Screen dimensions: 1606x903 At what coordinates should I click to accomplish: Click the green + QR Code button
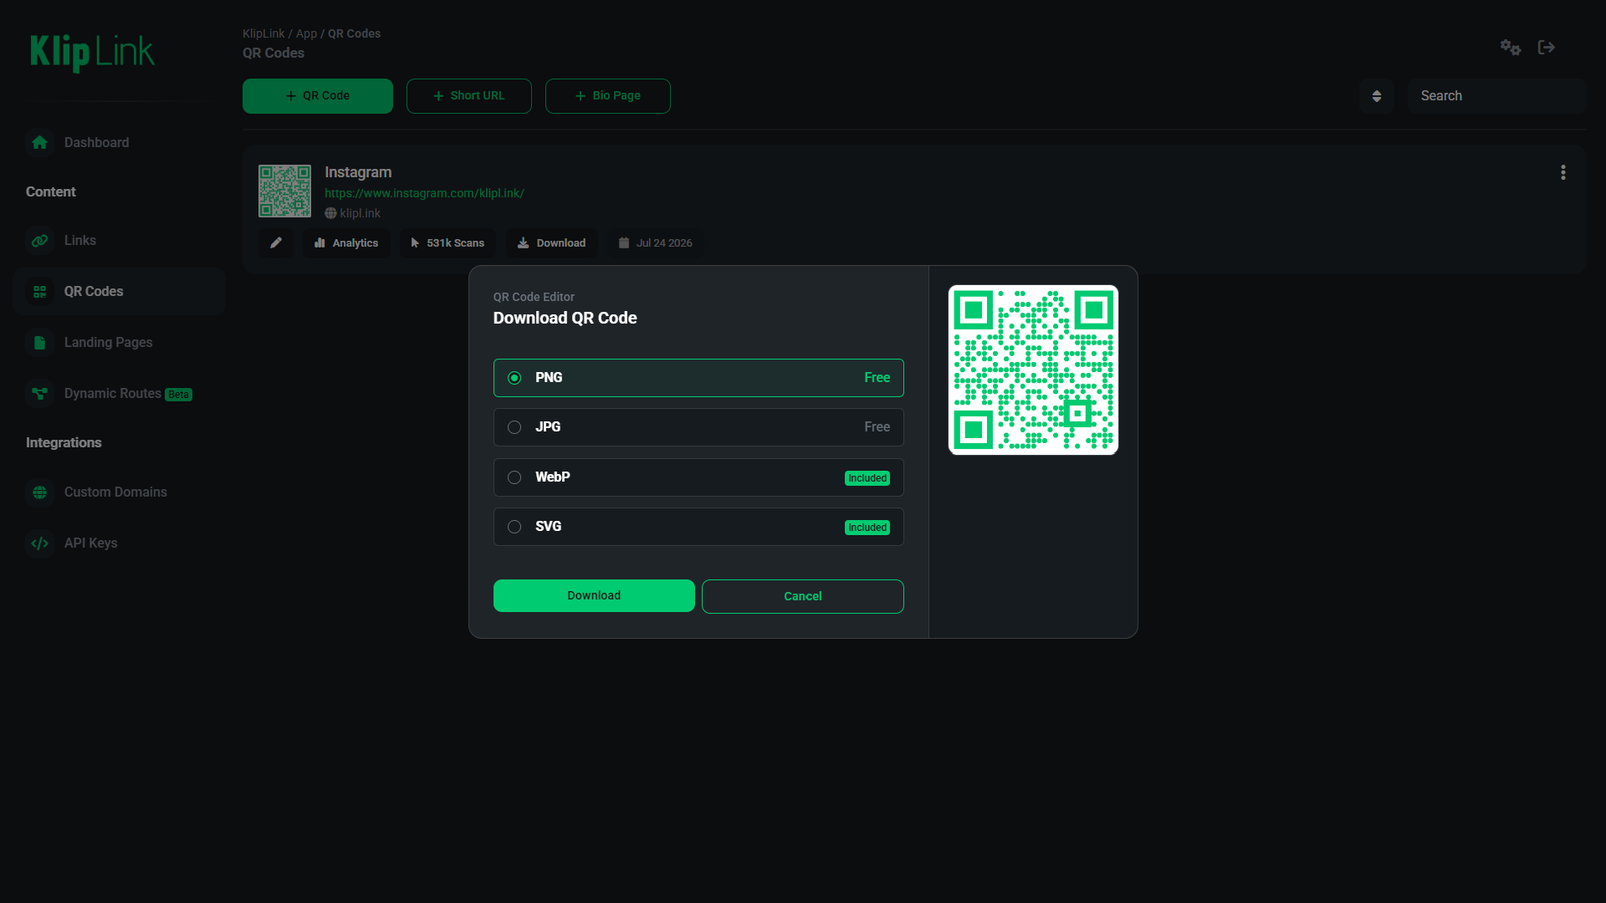tap(318, 96)
